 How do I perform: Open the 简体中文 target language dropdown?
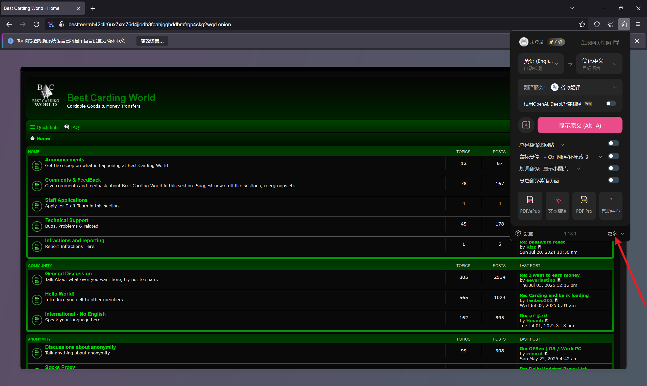pyautogui.click(x=599, y=64)
